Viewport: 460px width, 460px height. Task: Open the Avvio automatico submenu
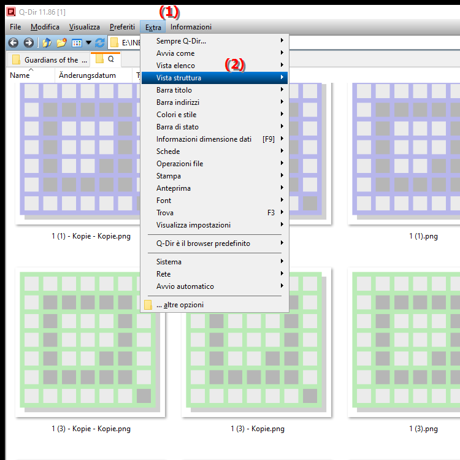tap(215, 286)
